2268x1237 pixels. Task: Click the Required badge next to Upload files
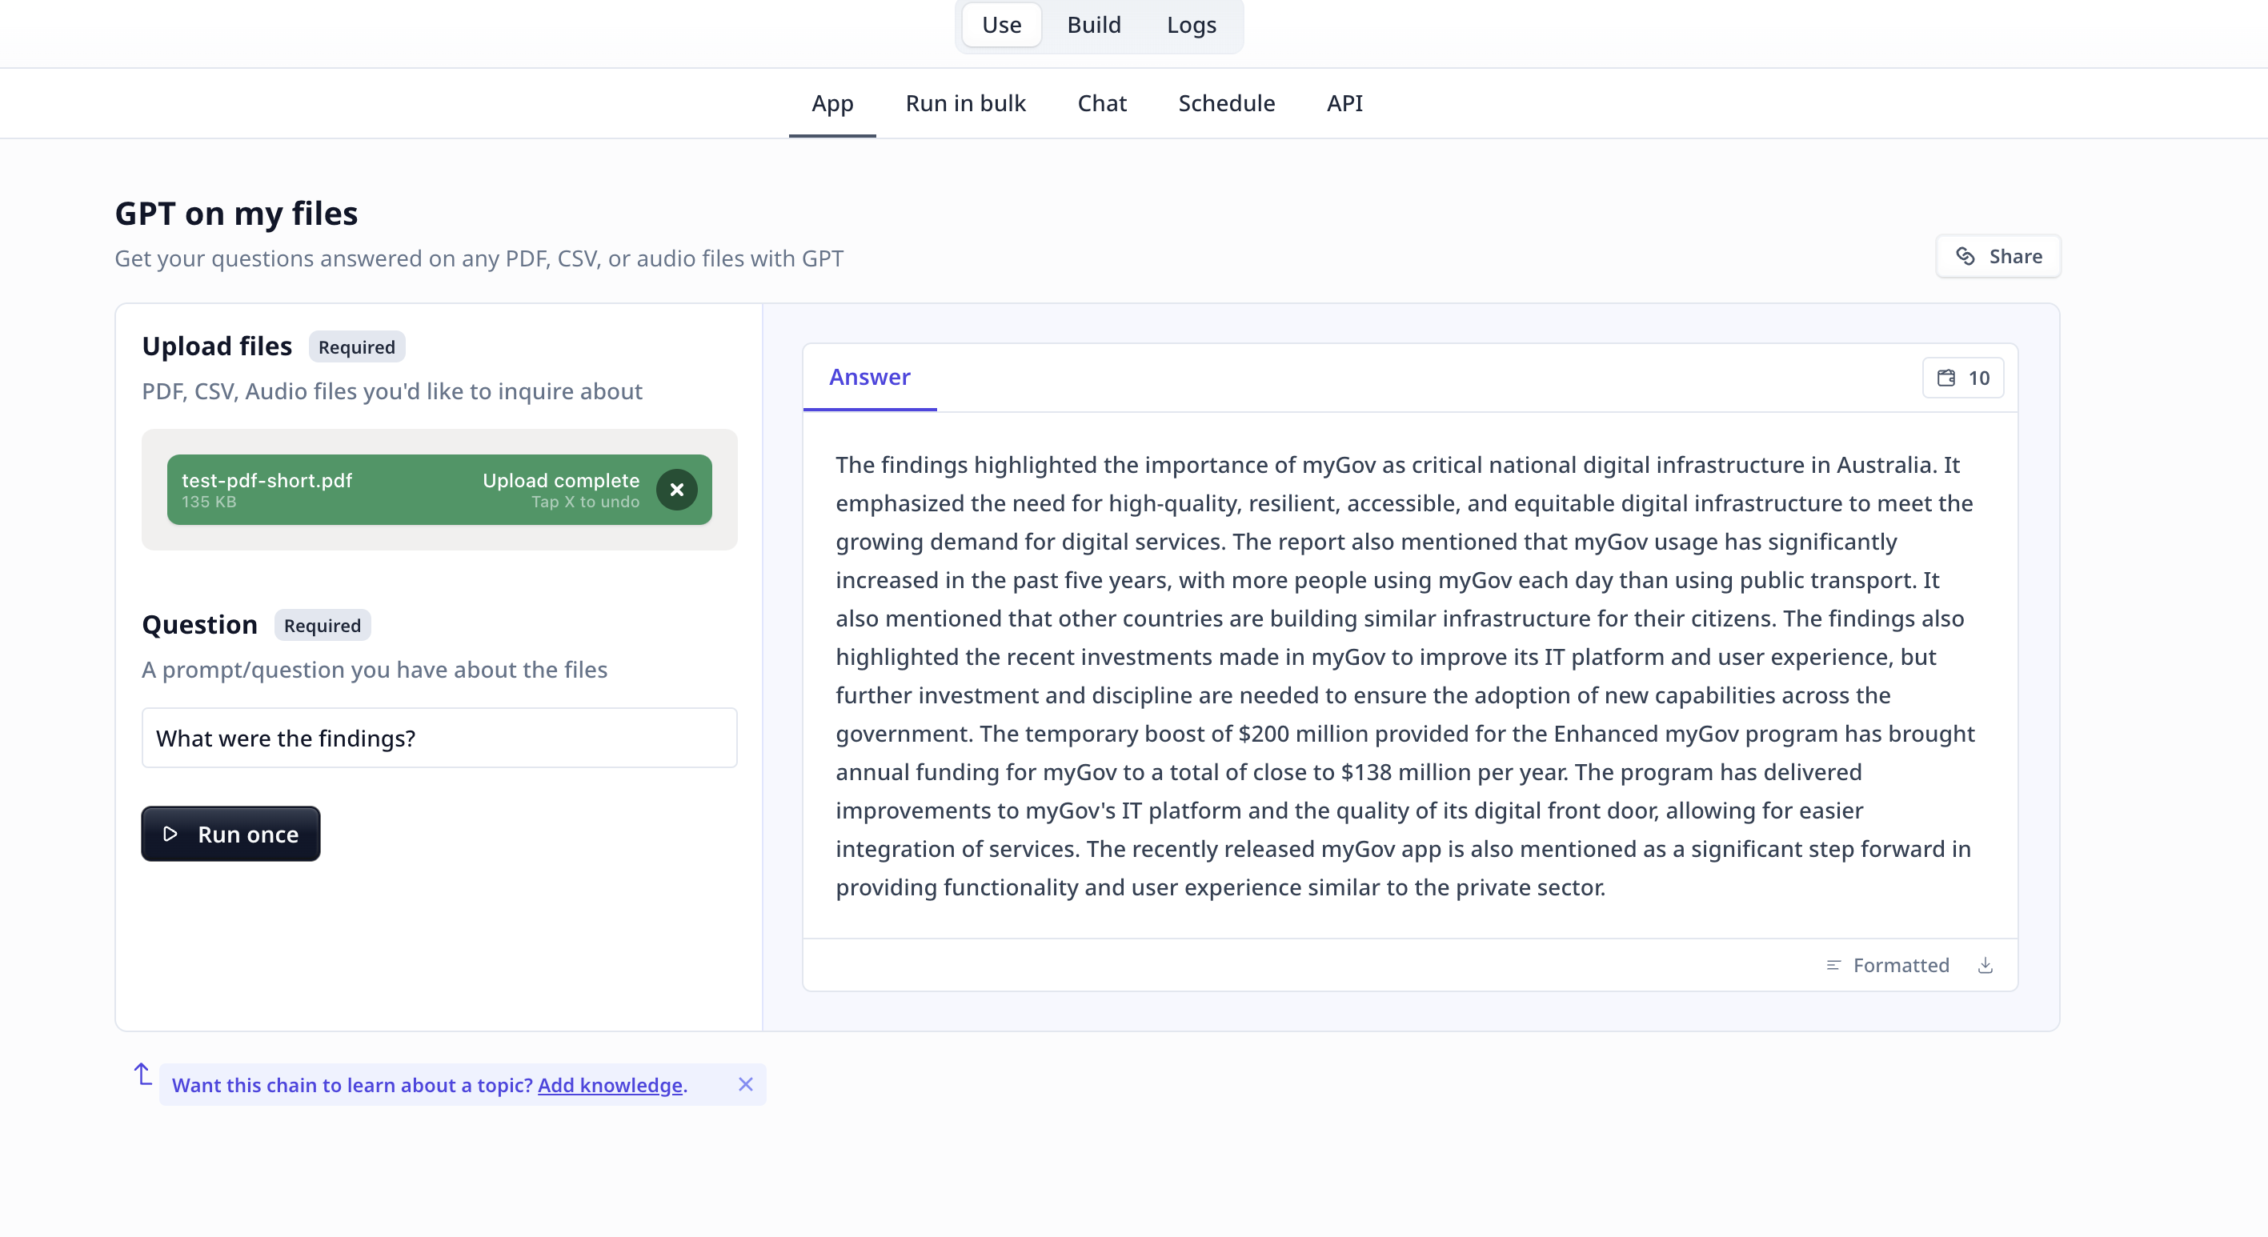(x=357, y=347)
